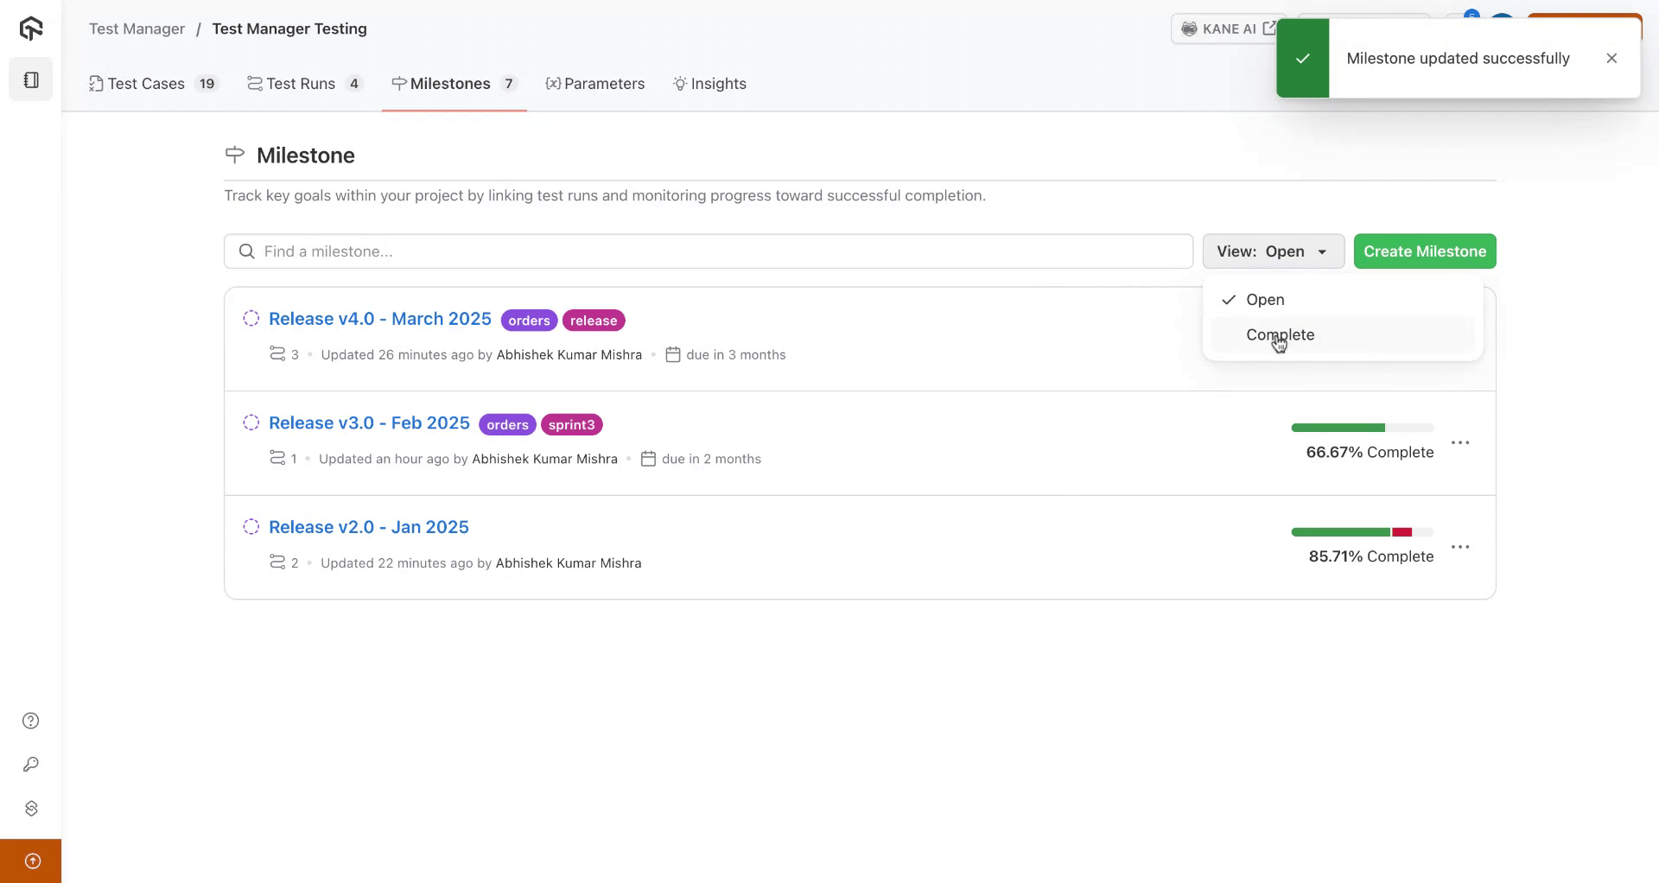Viewport: 1659px width, 883px height.
Task: Open the help question mark icon
Action: coord(31,721)
